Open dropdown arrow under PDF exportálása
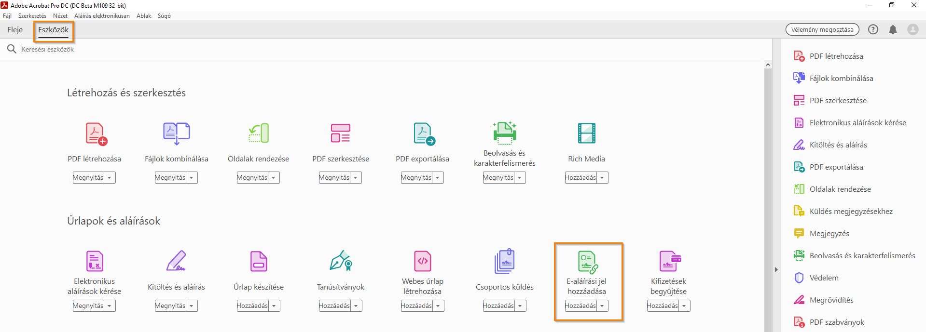Screen dimensions: 926x332 tap(438, 178)
